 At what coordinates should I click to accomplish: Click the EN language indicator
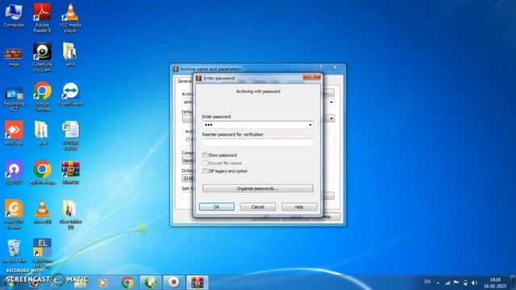[427, 282]
